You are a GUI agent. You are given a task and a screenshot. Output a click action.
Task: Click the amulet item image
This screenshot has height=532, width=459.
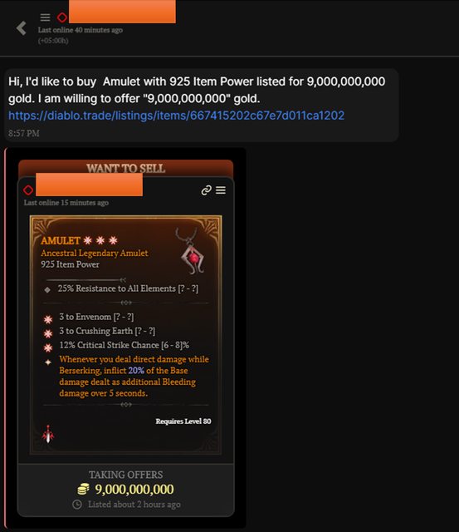click(190, 251)
